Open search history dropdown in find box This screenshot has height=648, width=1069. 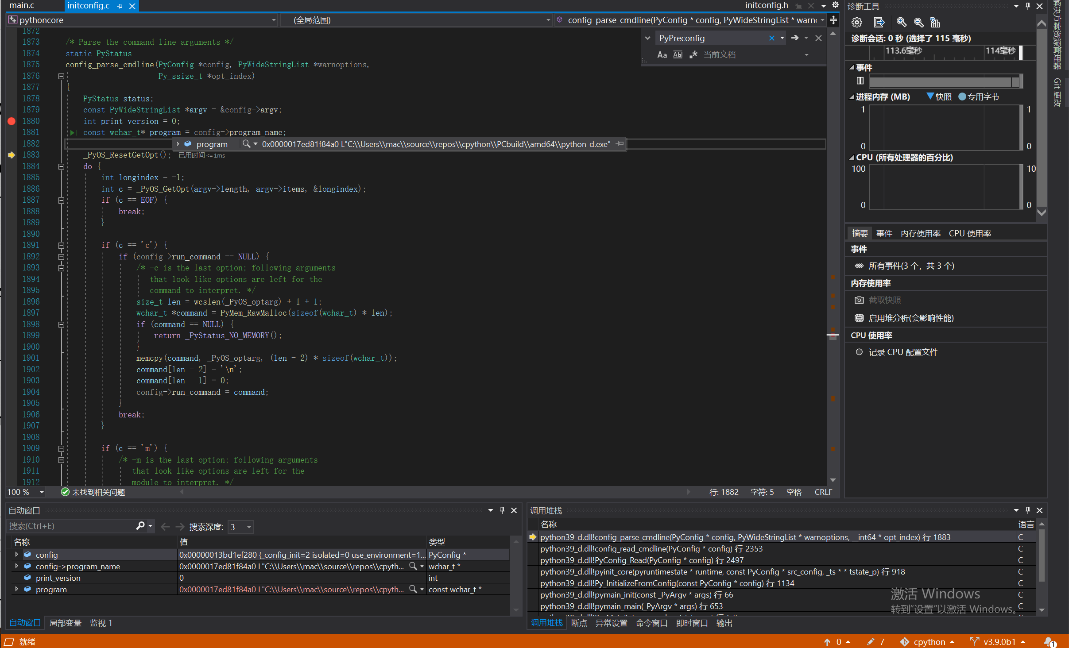click(x=782, y=38)
